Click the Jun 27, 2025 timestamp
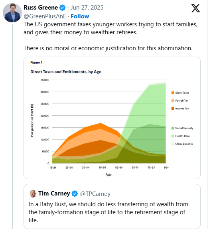This screenshot has width=215, height=229. (x=87, y=8)
